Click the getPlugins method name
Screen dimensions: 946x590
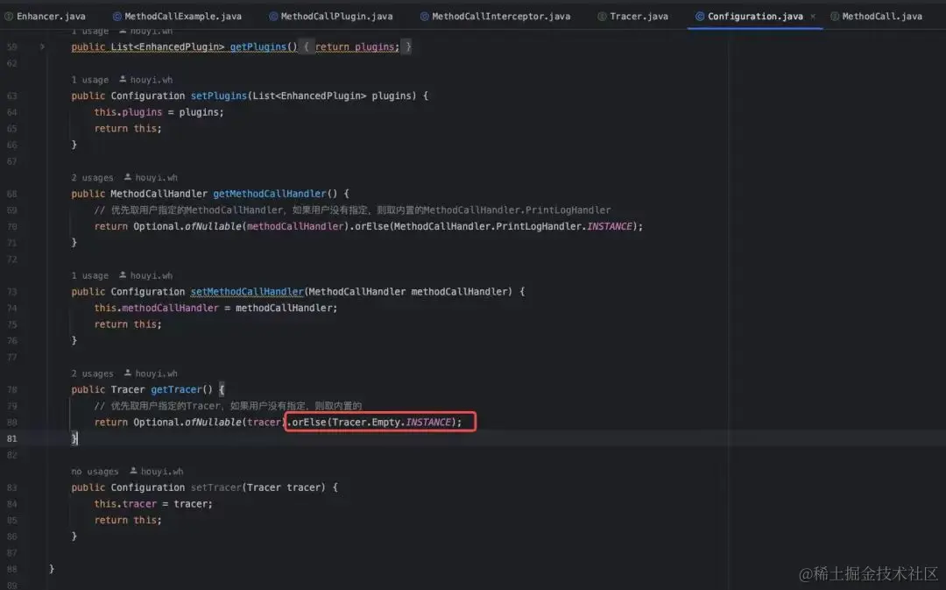258,46
